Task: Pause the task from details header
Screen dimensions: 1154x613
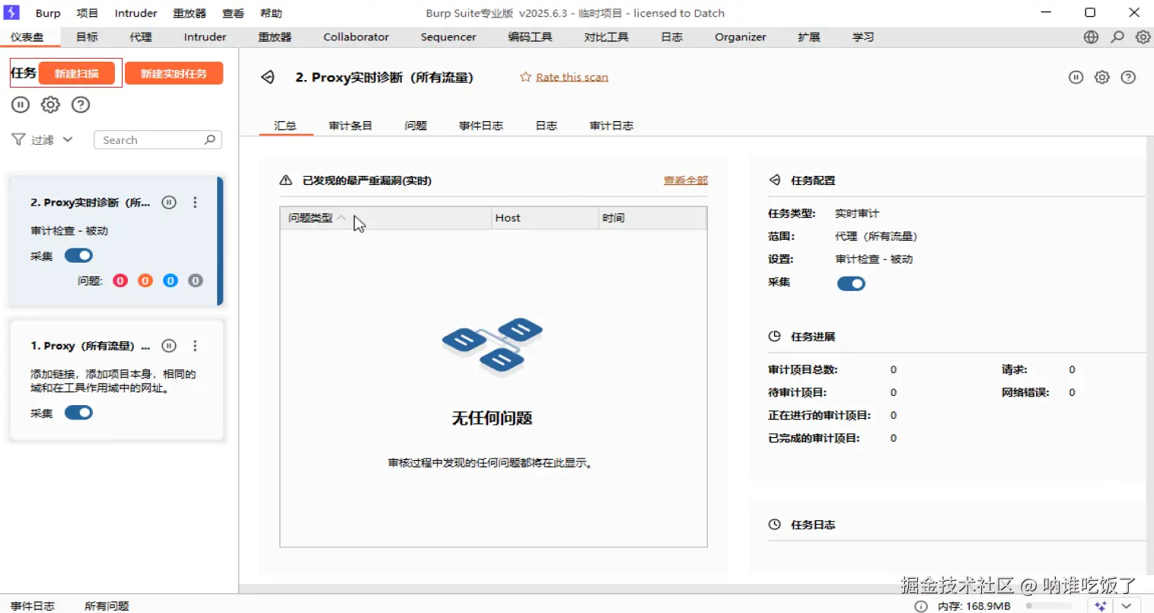Action: point(1076,77)
